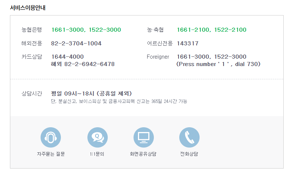Open the phone consultation handset icon
Screen dimensions: 294x173
189,137
